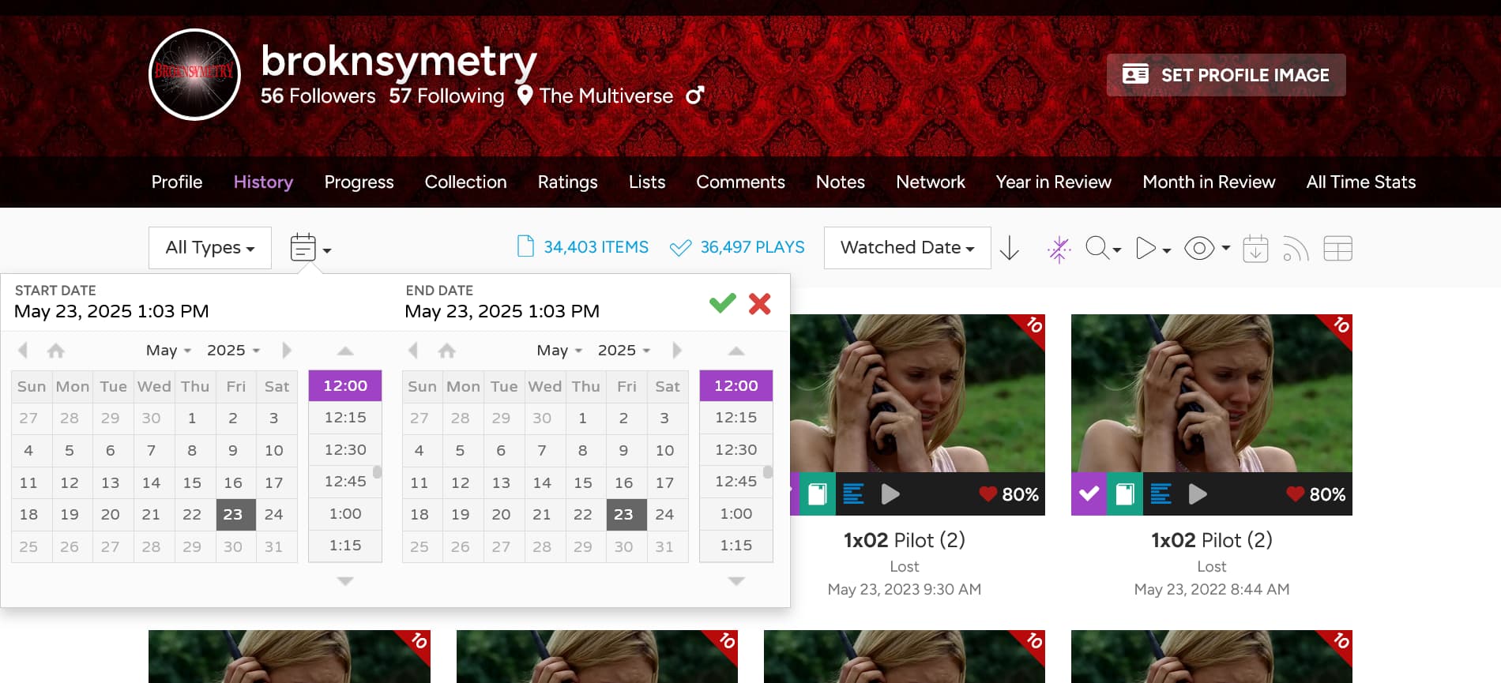Viewport: 1501px width, 683px height.
Task: Select May 15 in the start date calendar
Action: [x=192, y=482]
